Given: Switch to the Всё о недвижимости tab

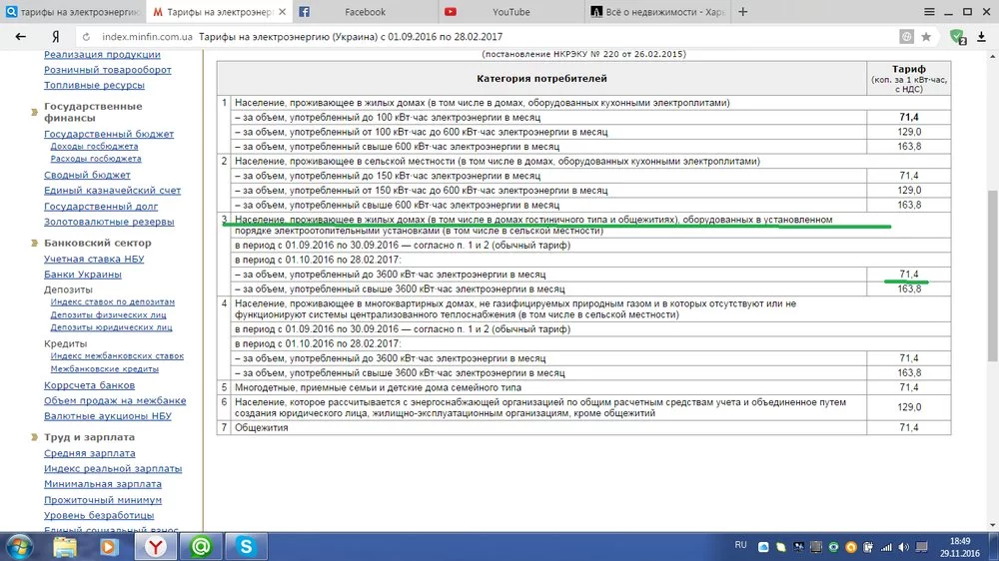Looking at the screenshot, I should [657, 12].
